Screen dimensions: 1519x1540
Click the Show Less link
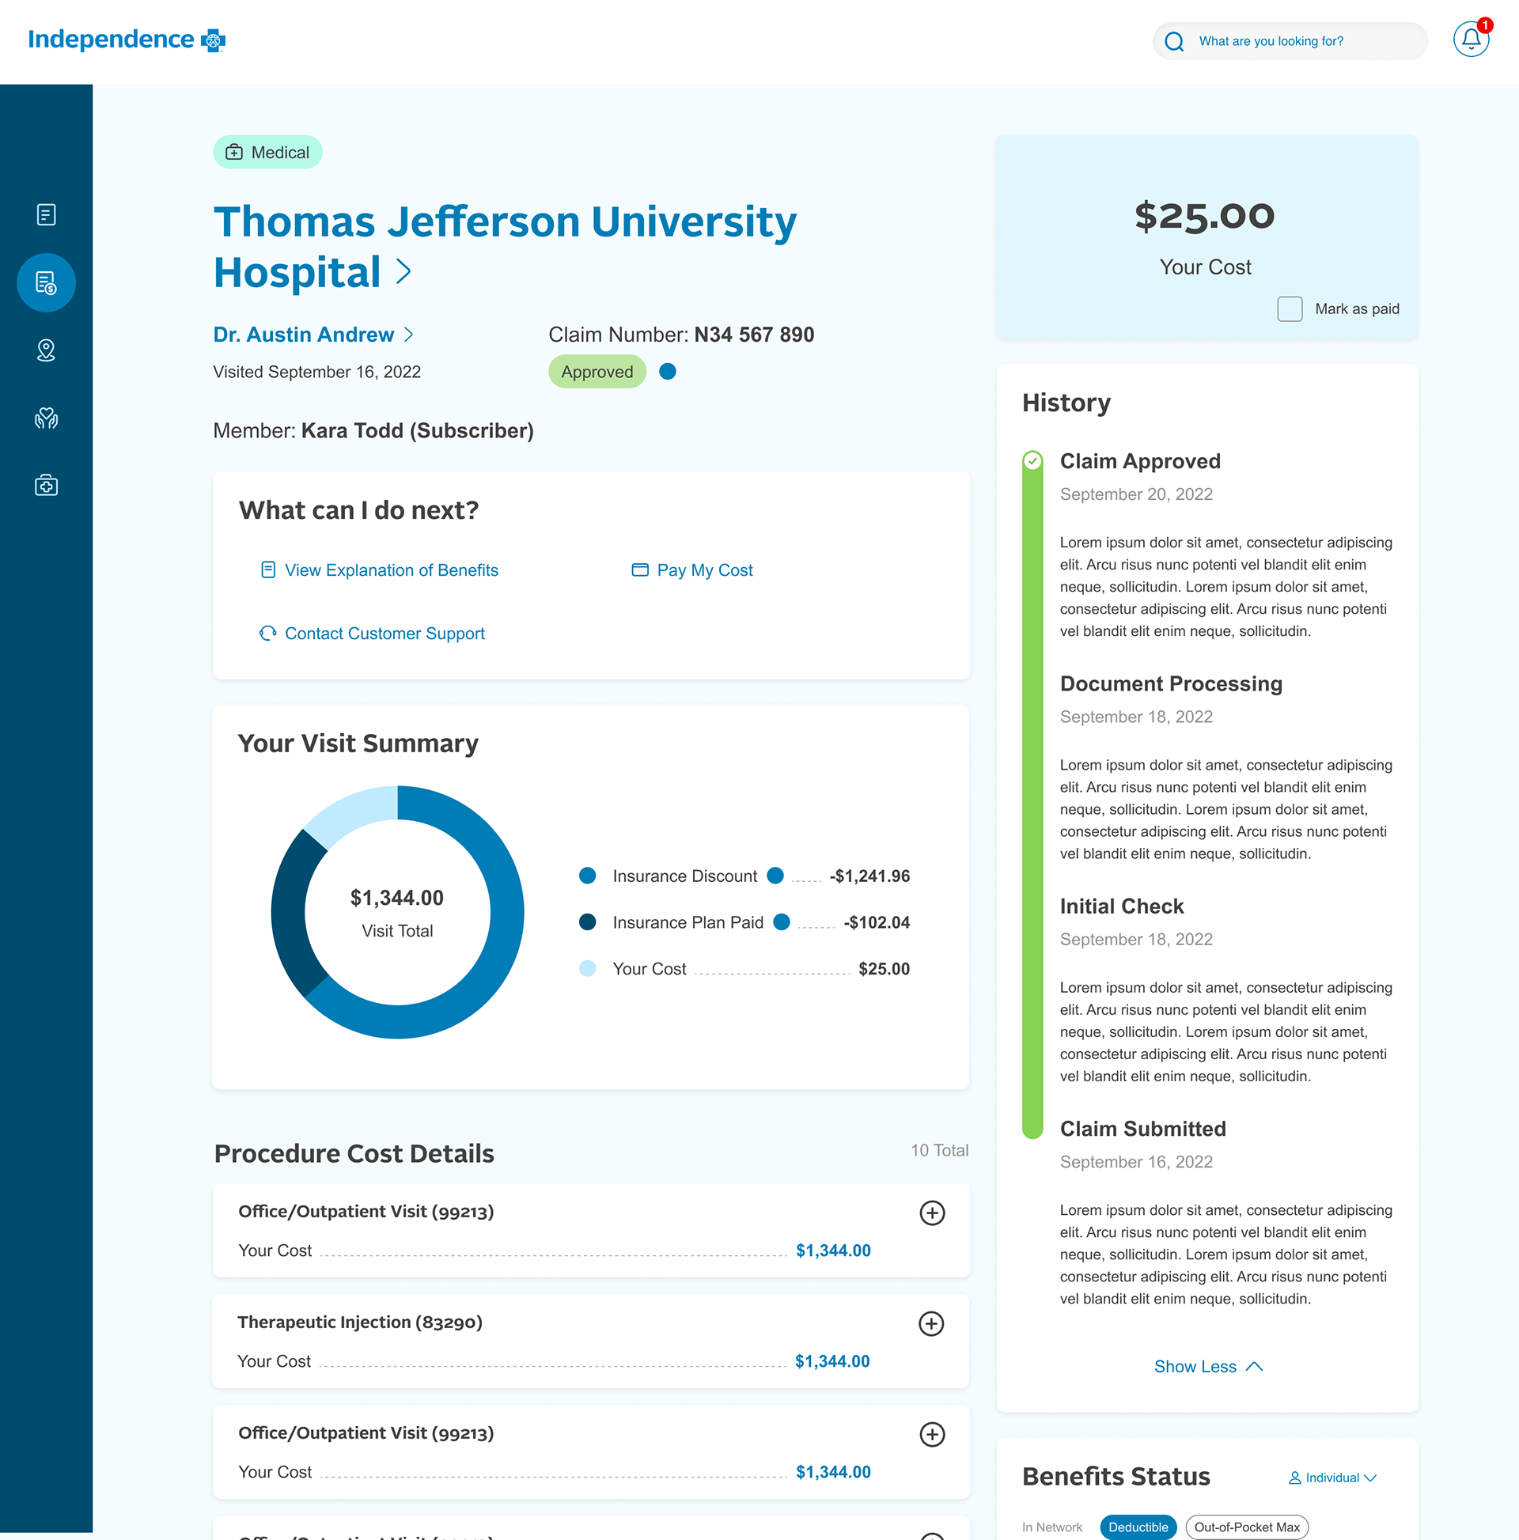(1195, 1366)
